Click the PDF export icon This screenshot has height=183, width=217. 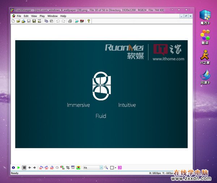click(x=82, y=21)
